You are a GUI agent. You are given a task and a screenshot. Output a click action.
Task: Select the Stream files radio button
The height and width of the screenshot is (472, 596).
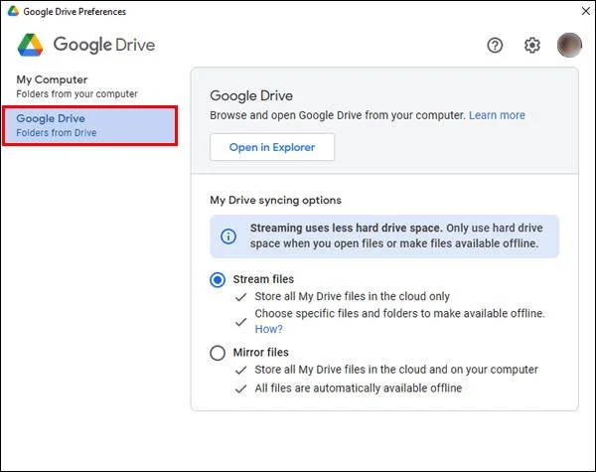point(218,280)
